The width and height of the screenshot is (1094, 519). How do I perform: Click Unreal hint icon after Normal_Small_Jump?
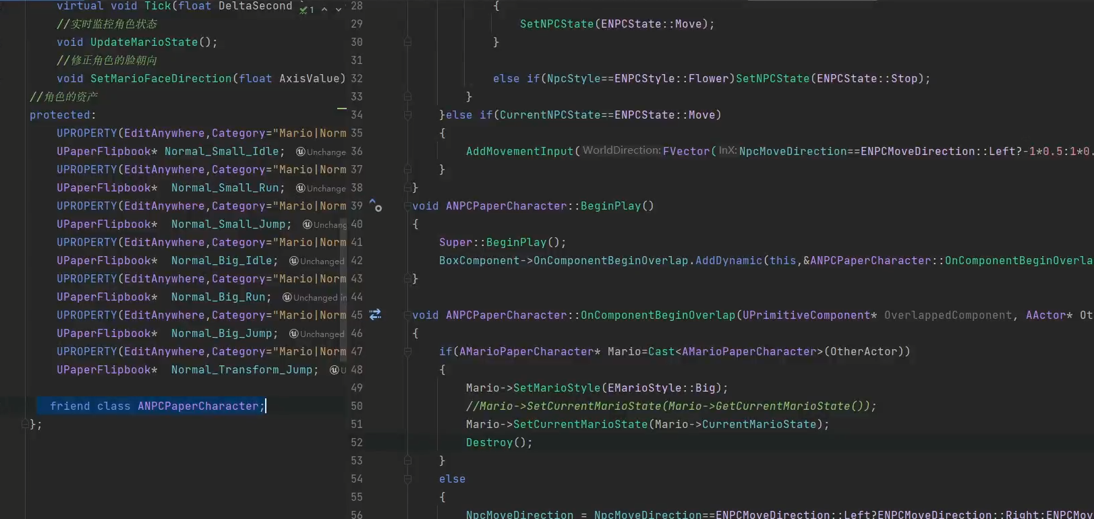308,224
